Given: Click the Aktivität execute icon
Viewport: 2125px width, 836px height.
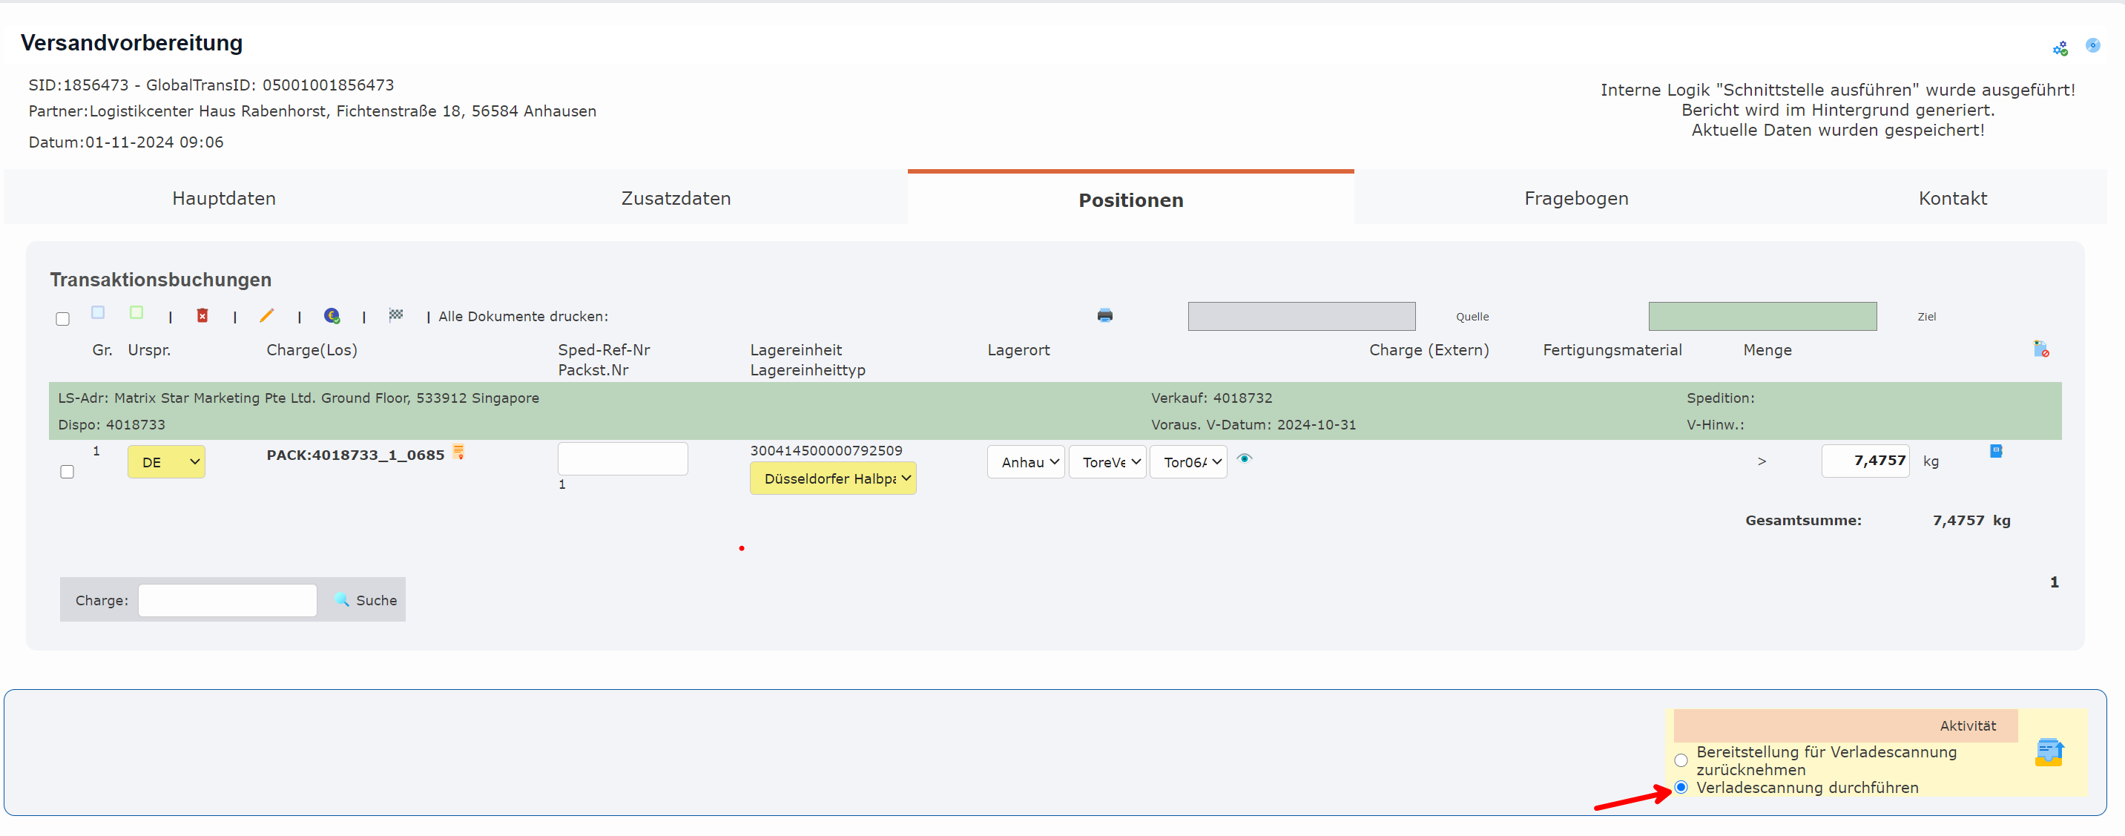Looking at the screenshot, I should pos(2049,752).
